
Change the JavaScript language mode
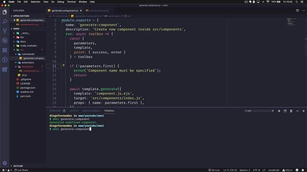pyautogui.click(x=274, y=170)
